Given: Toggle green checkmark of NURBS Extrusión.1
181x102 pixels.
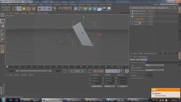Looking at the screenshot, I should [x=152, y=14].
